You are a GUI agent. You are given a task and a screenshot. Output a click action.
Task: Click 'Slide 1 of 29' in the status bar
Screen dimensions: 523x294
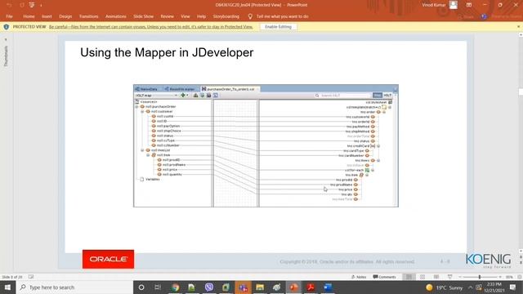12,277
